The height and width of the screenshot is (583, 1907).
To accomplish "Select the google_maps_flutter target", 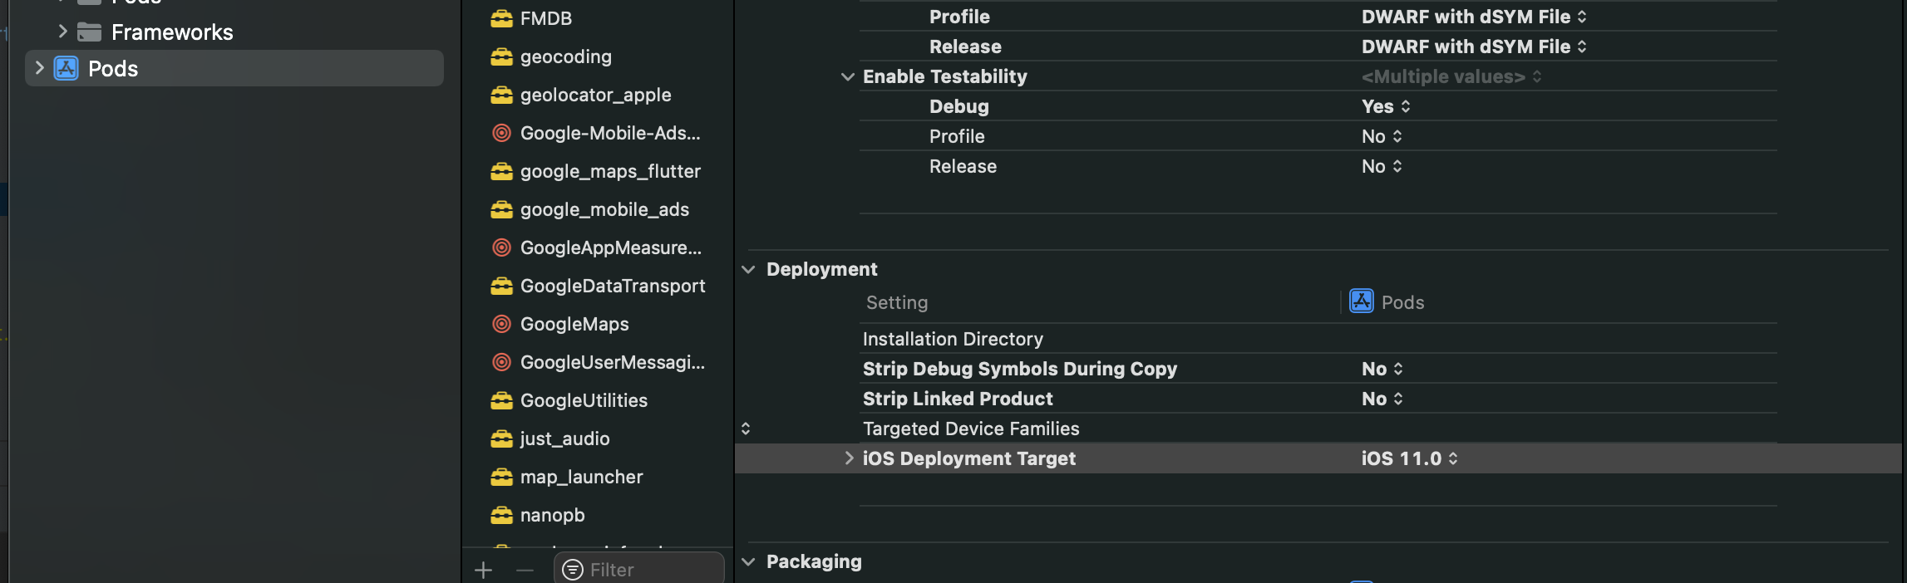I will tap(609, 171).
